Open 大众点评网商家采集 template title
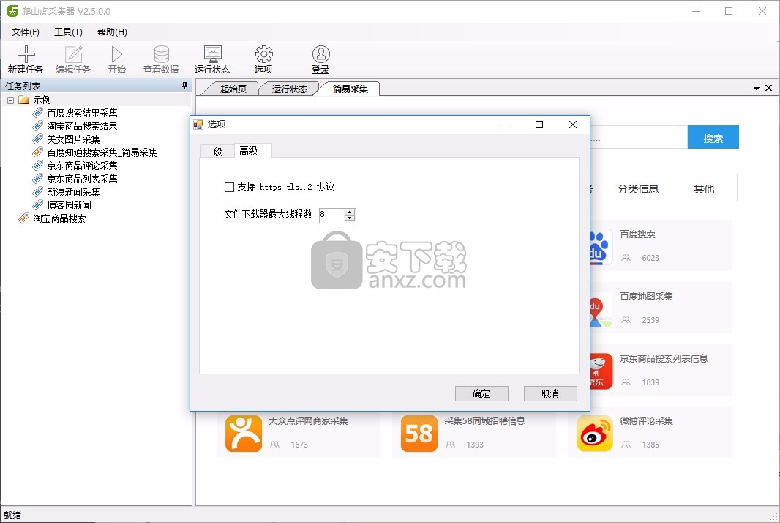The image size is (780, 523). (x=309, y=421)
